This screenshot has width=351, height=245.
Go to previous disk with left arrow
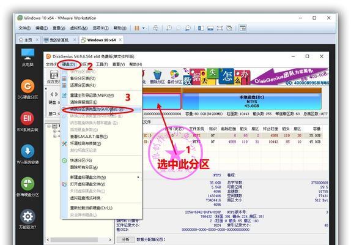tap(52, 94)
